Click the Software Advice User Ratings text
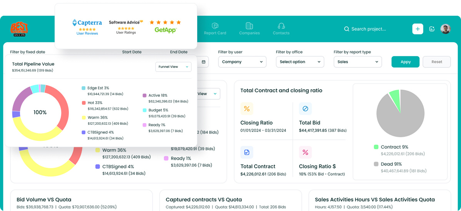Viewport: 461px width, 211px height. (x=126, y=33)
